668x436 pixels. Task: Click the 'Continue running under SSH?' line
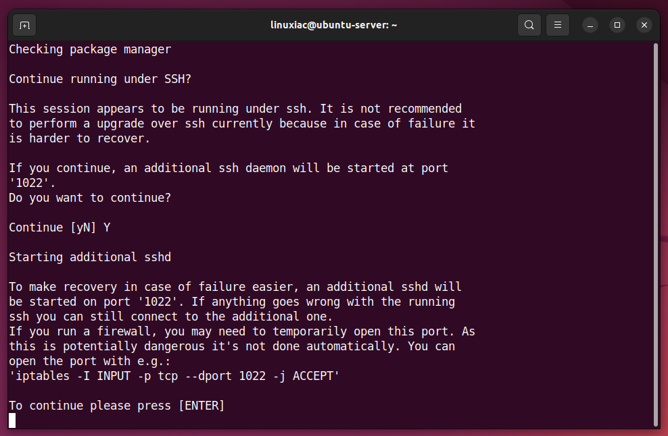[100, 79]
